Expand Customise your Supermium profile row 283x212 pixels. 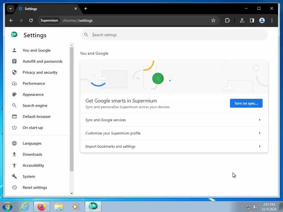pyautogui.click(x=174, y=133)
